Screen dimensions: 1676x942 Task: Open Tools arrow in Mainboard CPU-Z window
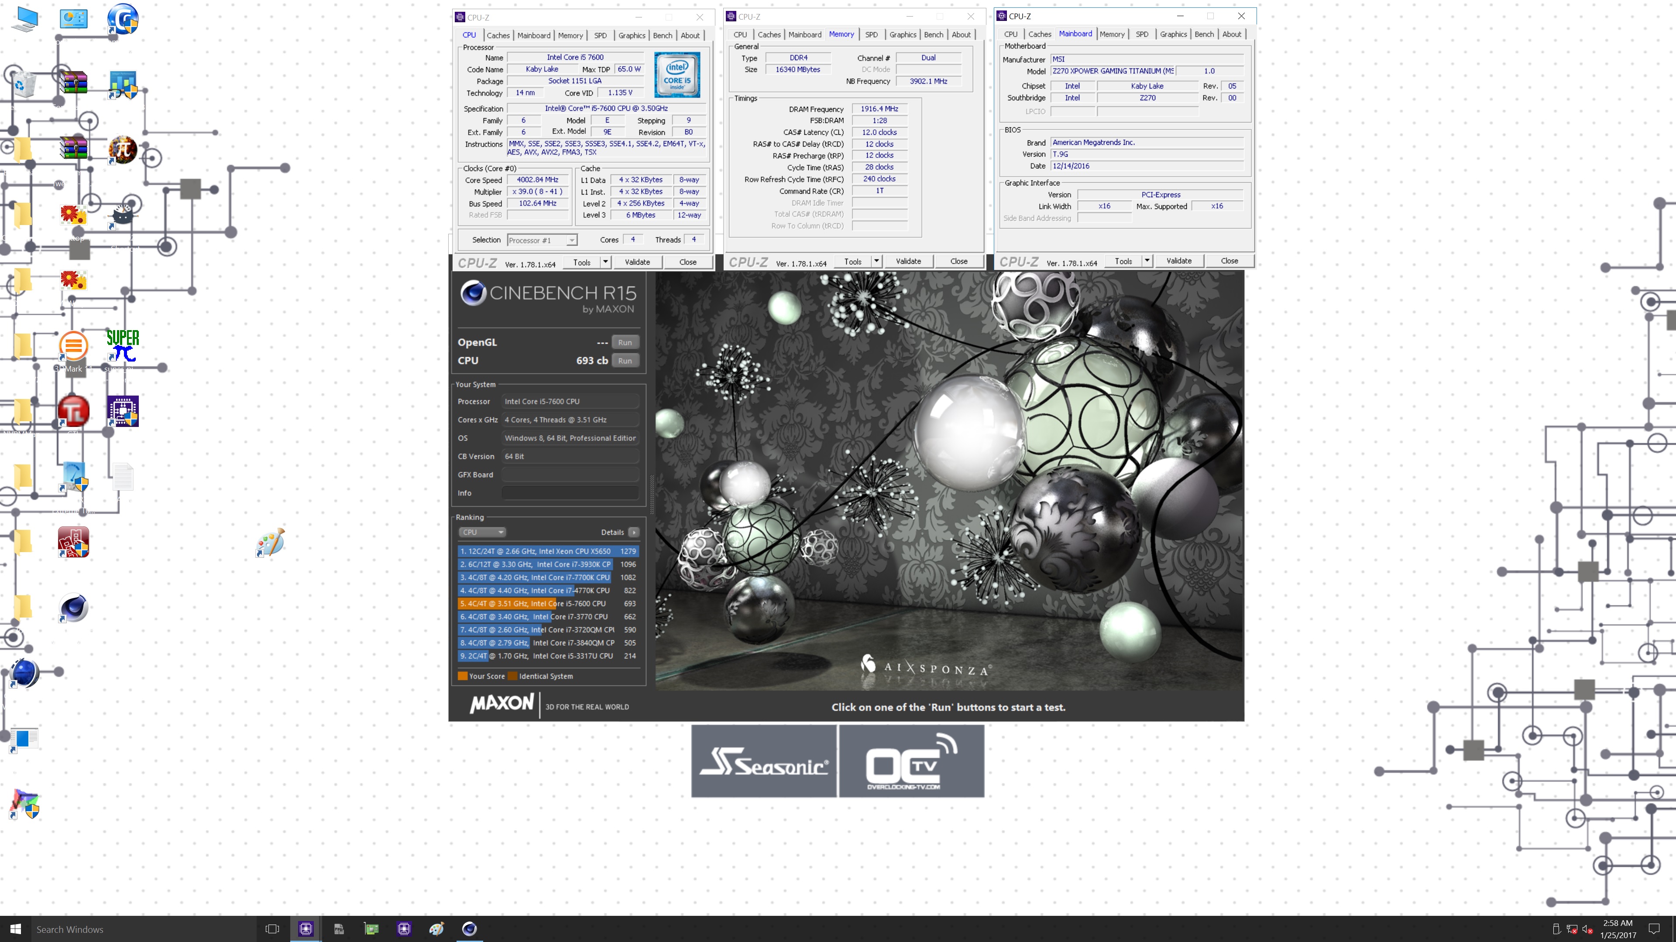pos(1147,261)
